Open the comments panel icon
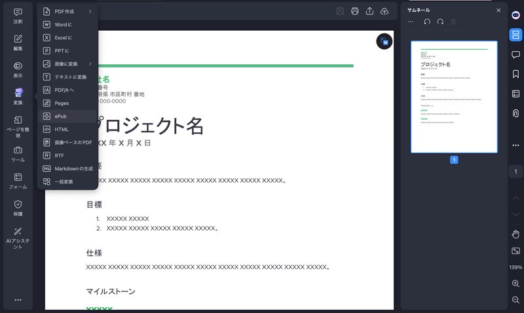The height and width of the screenshot is (313, 524). click(515, 54)
